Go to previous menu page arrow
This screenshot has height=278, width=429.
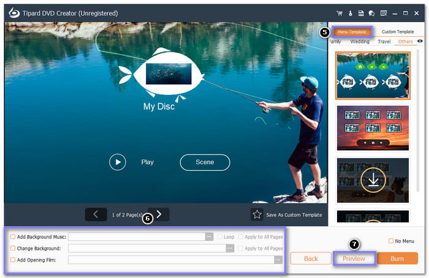point(96,214)
